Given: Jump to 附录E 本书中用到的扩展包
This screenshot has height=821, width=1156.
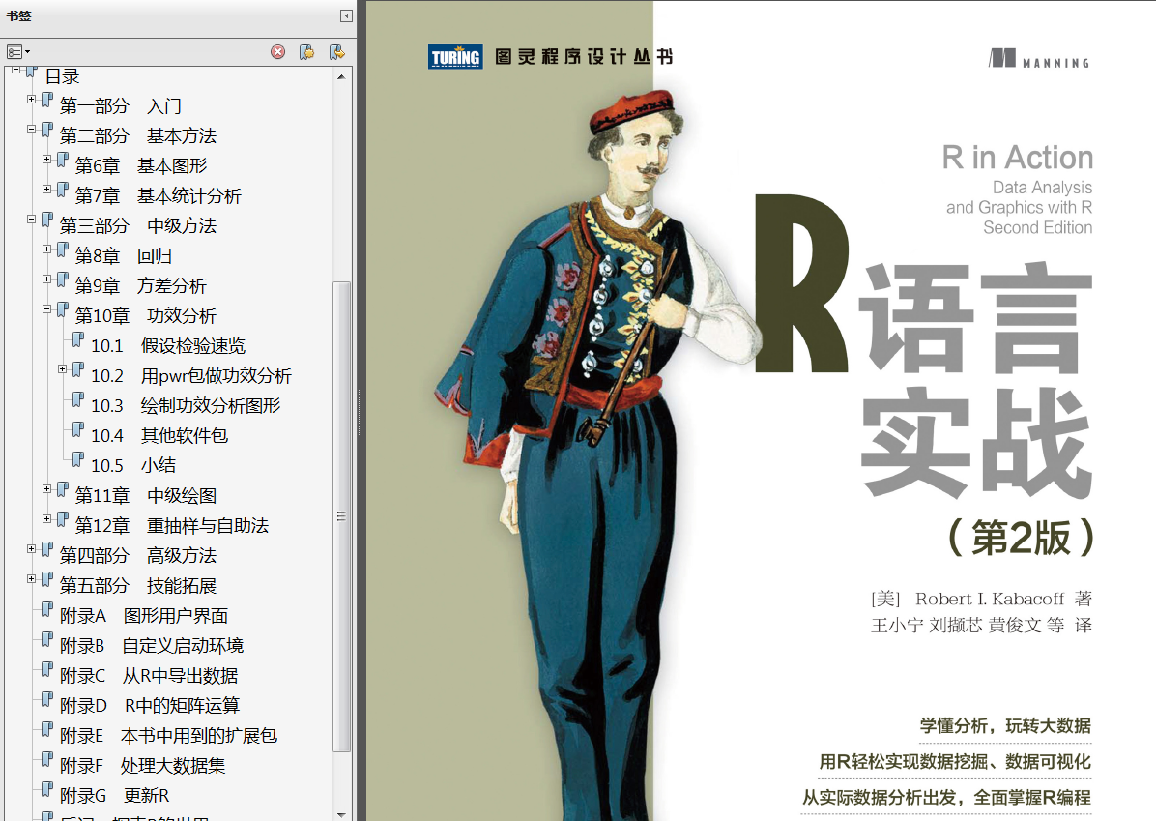Looking at the screenshot, I should click(168, 736).
